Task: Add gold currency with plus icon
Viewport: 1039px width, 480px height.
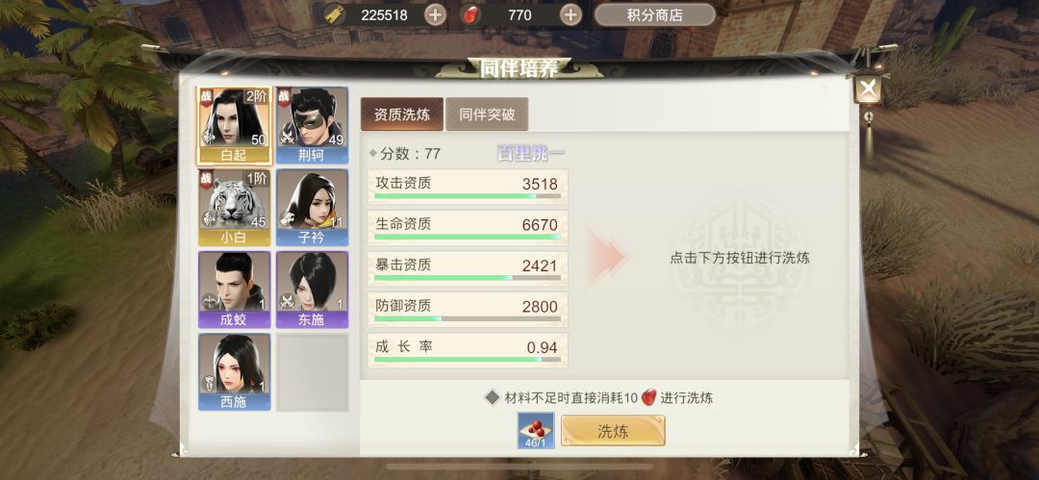Action: [436, 14]
